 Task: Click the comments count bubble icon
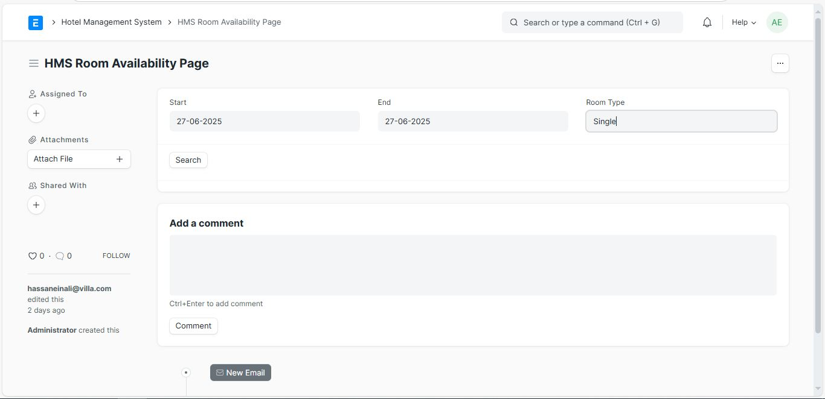[x=60, y=256]
